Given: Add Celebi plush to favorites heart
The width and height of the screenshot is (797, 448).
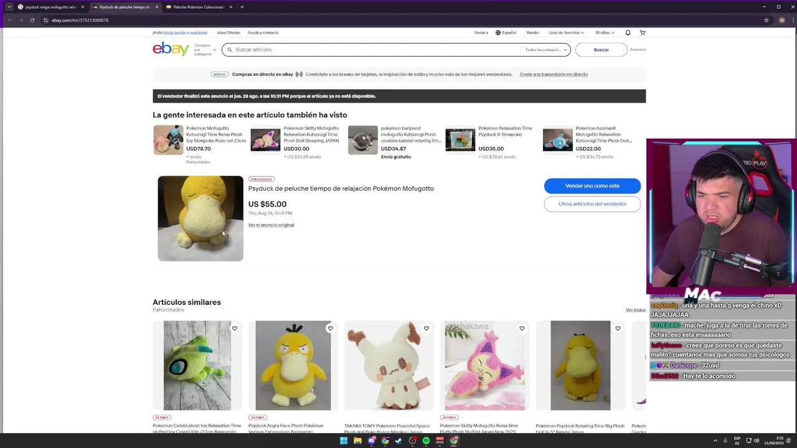Looking at the screenshot, I should 235,329.
